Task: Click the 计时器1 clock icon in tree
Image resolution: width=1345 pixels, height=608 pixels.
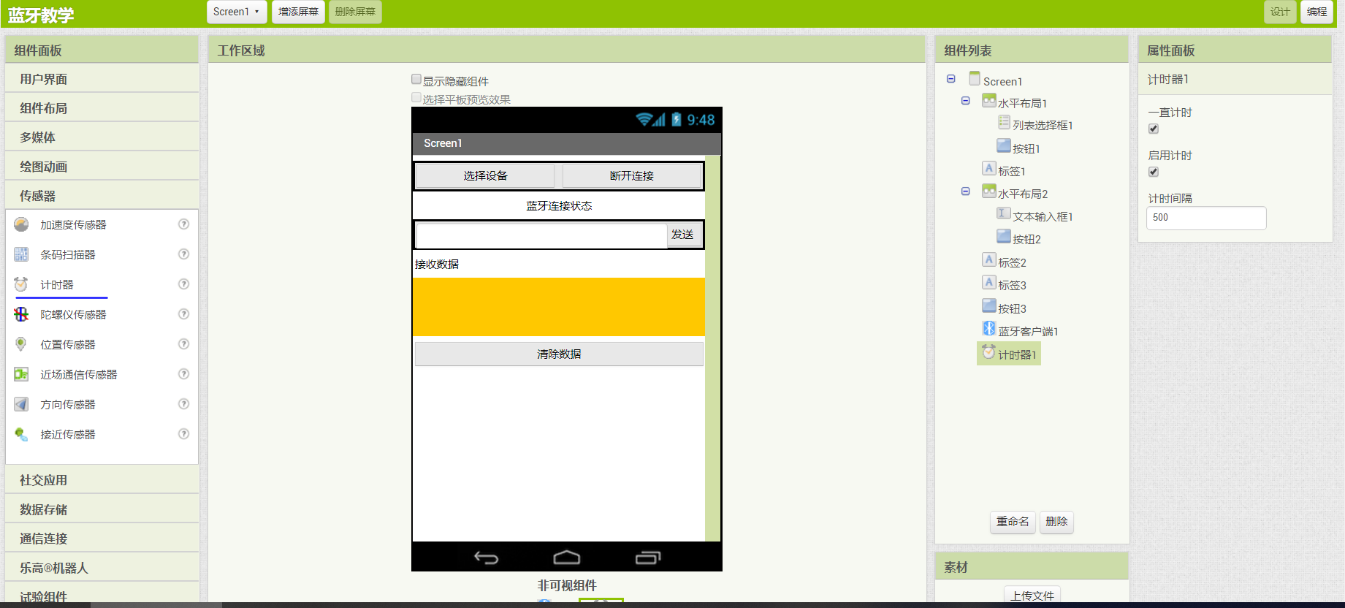Action: point(989,352)
